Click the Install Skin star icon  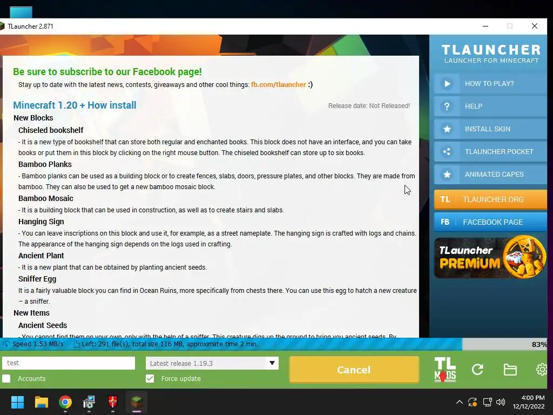click(x=447, y=129)
